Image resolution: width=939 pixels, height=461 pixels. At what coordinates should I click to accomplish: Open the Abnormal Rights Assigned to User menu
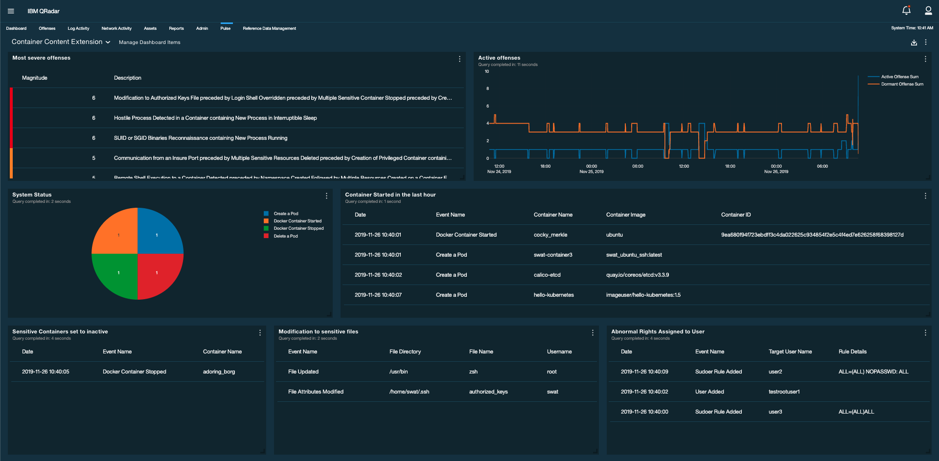(925, 332)
